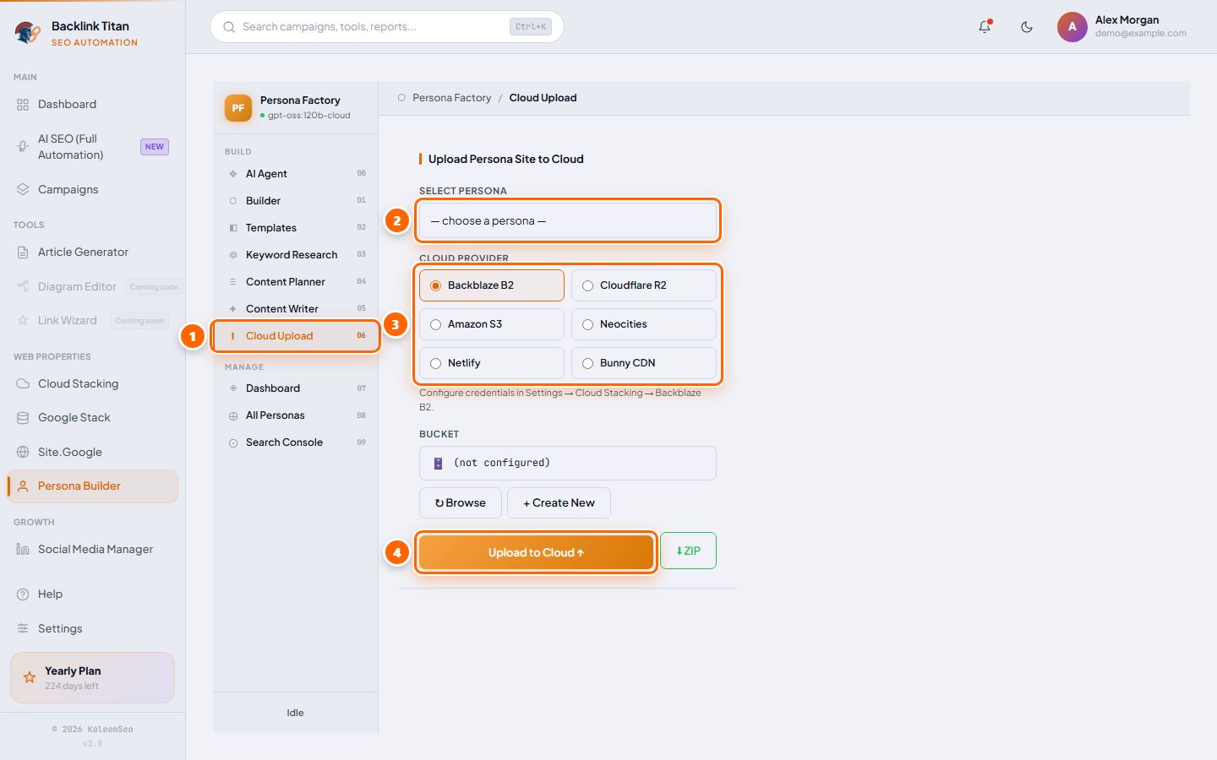Choose Amazon S3 provider

coord(492,324)
